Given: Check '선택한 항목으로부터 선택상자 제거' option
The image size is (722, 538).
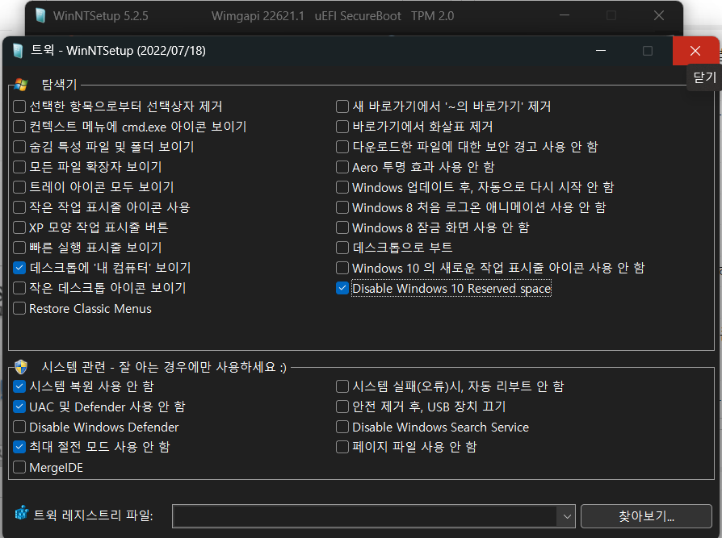Looking at the screenshot, I should (19, 106).
